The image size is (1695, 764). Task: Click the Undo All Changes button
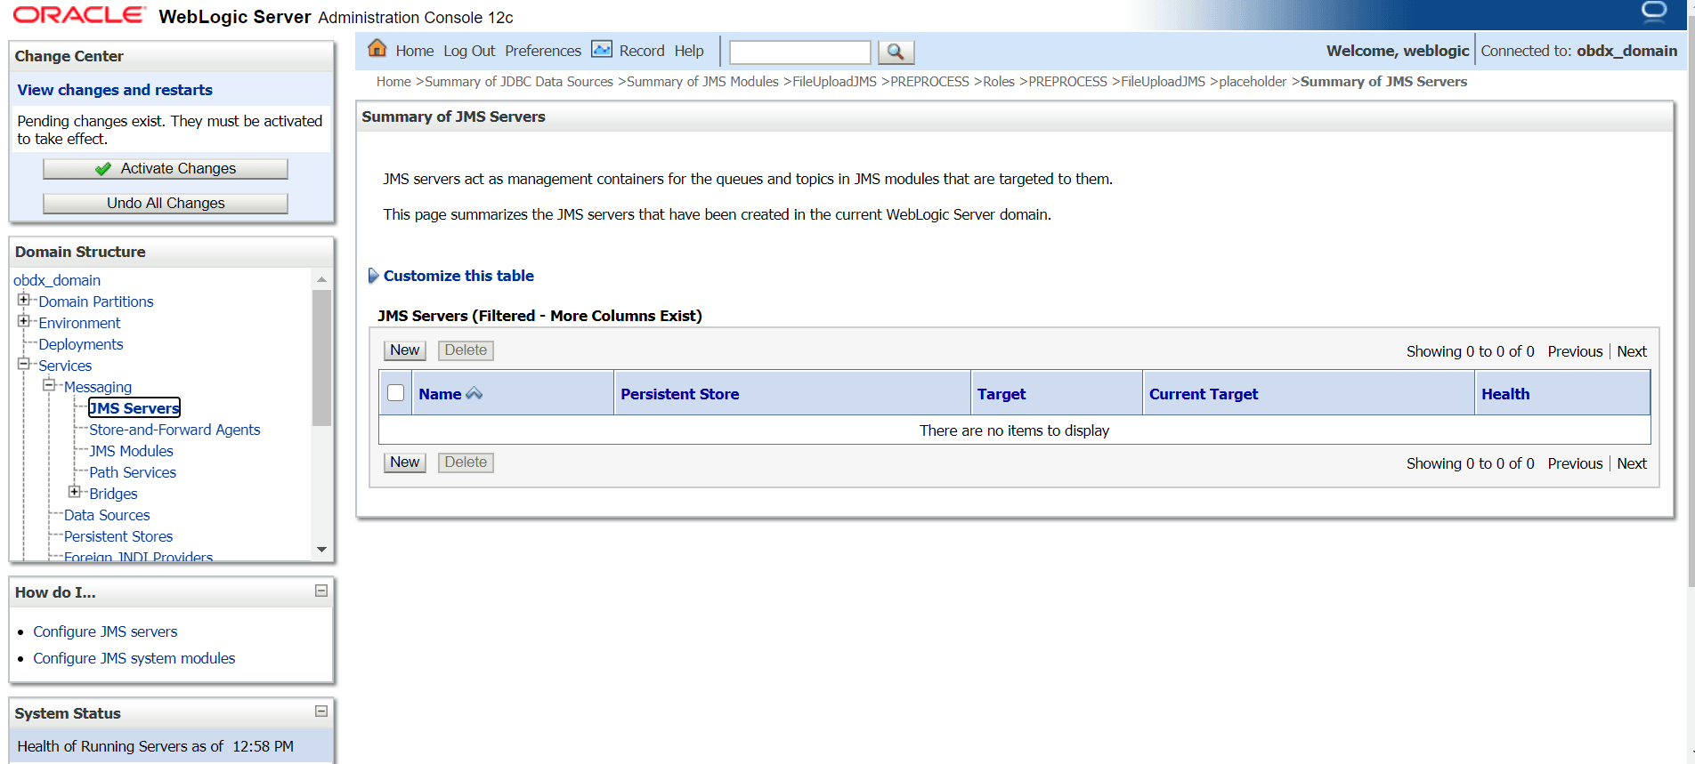tap(166, 204)
